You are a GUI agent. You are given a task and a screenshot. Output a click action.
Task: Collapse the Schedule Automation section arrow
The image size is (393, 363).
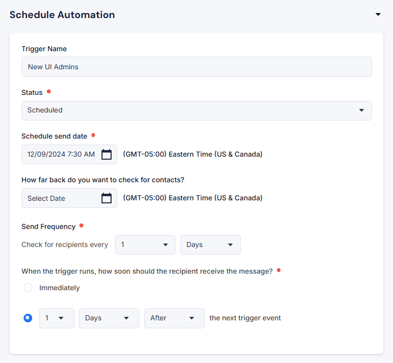tap(378, 15)
